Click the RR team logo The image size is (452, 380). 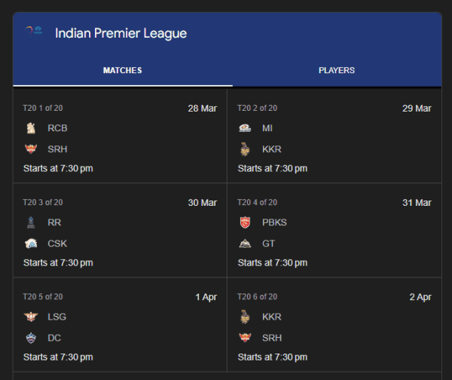point(31,222)
